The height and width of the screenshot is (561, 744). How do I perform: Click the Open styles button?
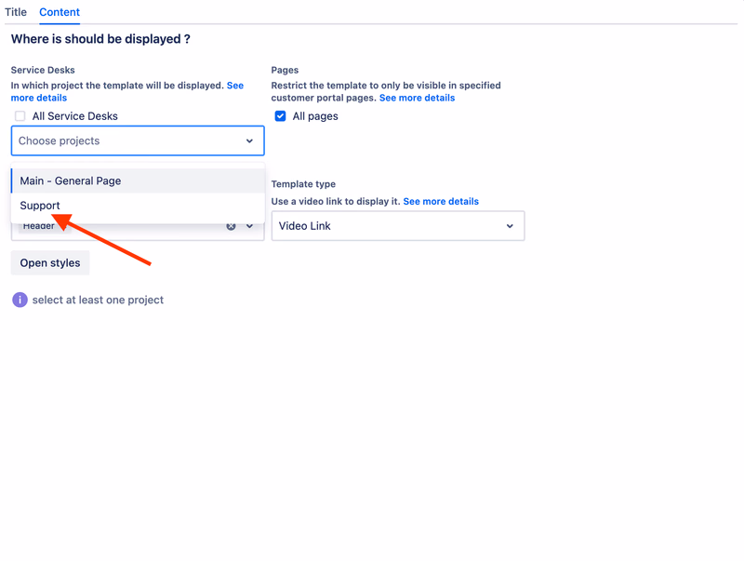tap(50, 263)
